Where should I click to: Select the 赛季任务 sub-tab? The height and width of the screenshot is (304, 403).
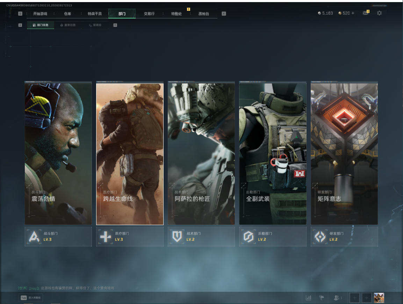[68, 25]
